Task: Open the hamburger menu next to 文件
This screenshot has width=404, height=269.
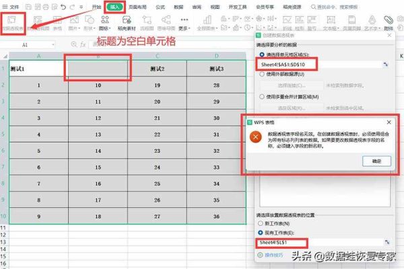Action: pyautogui.click(x=5, y=7)
